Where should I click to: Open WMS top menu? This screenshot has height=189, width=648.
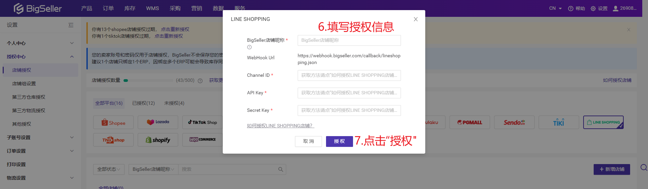coord(152,8)
